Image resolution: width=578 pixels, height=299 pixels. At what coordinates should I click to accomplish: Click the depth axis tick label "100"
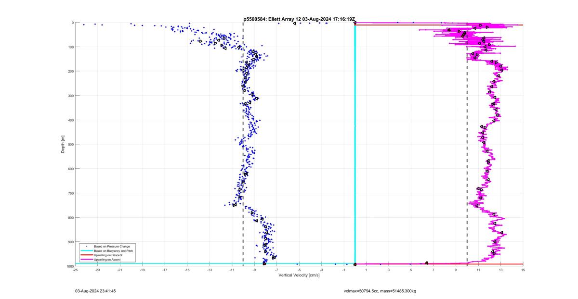70,47
